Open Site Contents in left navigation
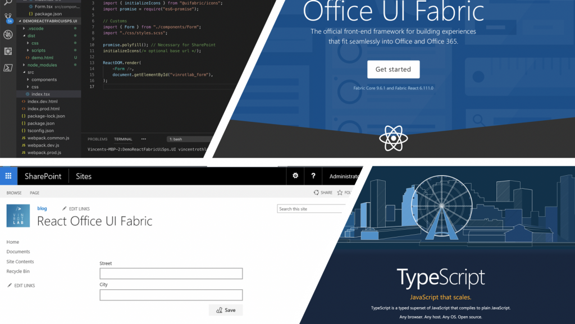575x324 pixels. tap(20, 262)
